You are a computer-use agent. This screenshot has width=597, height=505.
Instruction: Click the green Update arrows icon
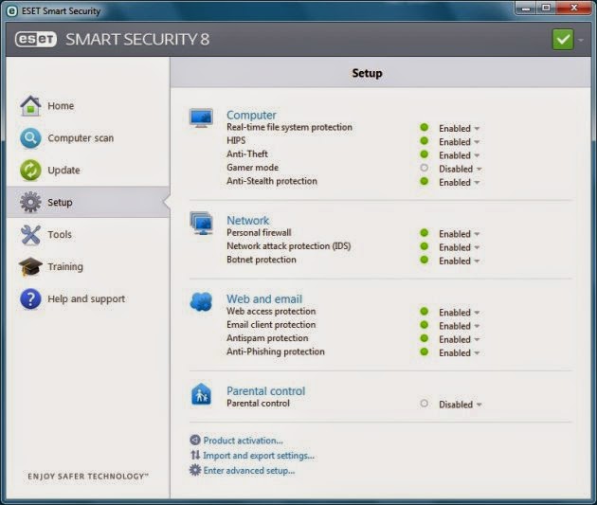(x=30, y=170)
